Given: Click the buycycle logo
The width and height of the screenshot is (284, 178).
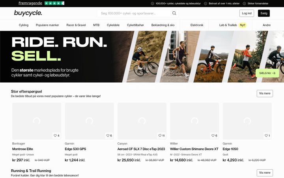Looking at the screenshot, I should [28, 13].
